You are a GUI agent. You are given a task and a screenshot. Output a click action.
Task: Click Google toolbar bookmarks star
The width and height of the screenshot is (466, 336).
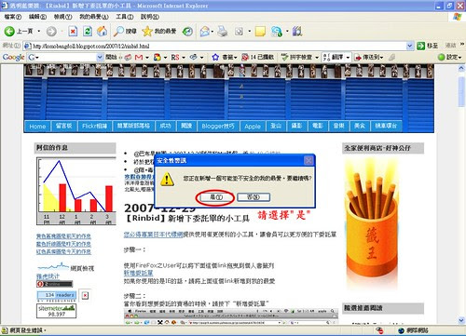pos(215,57)
